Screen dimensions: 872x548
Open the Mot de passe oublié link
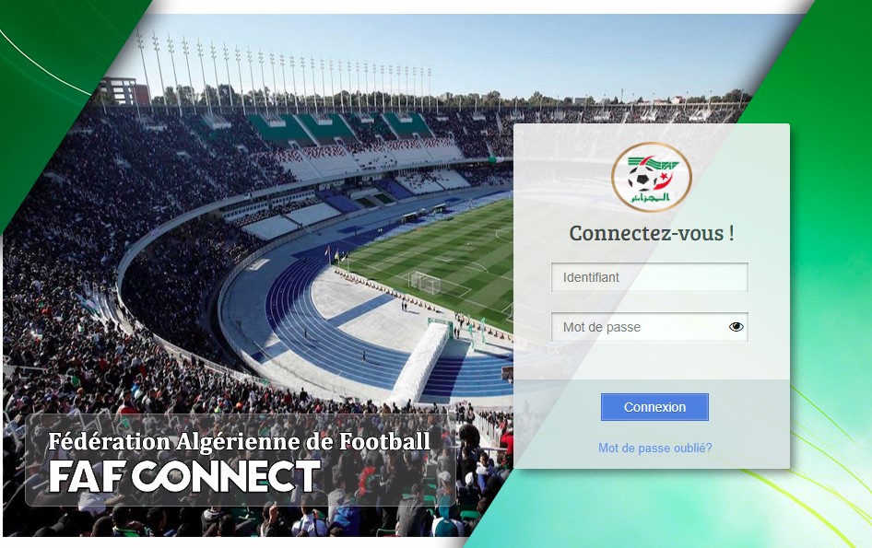[654, 448]
